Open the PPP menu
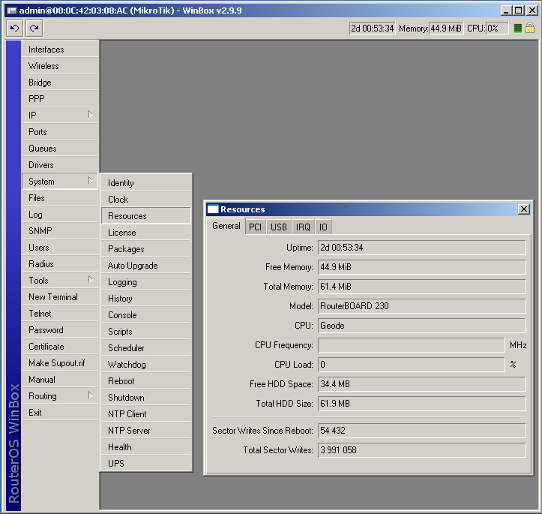This screenshot has width=542, height=514. 60,99
